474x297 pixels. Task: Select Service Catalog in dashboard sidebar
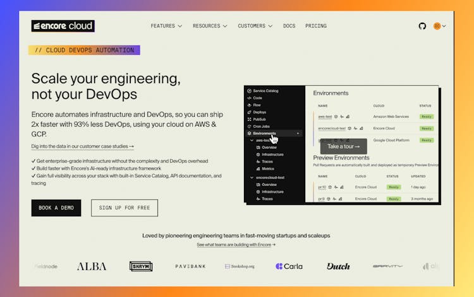pos(263,91)
